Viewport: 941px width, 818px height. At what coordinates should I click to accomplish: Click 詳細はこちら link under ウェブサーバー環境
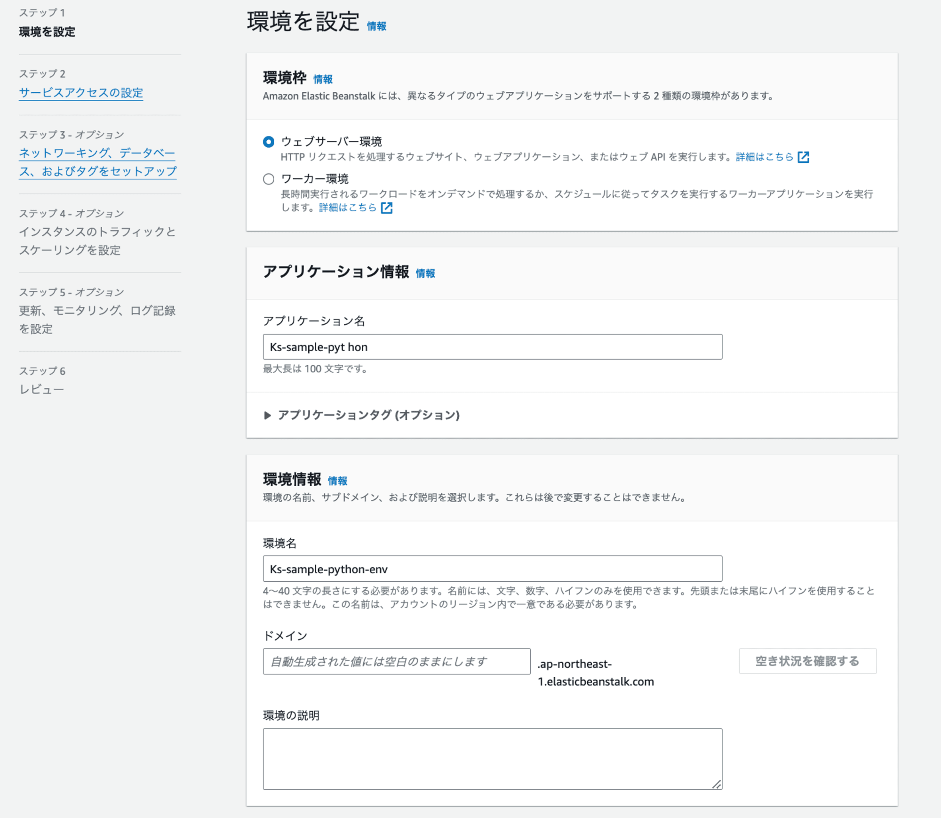click(x=765, y=157)
